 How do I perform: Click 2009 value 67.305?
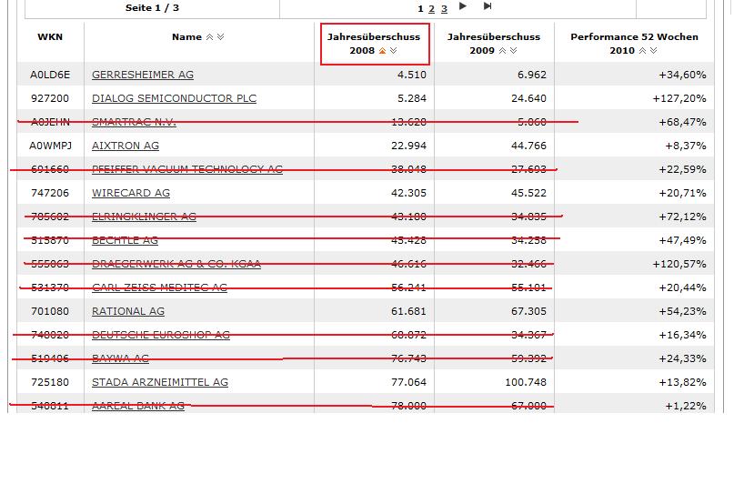(x=529, y=311)
